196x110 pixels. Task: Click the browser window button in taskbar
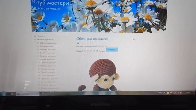[28, 94]
